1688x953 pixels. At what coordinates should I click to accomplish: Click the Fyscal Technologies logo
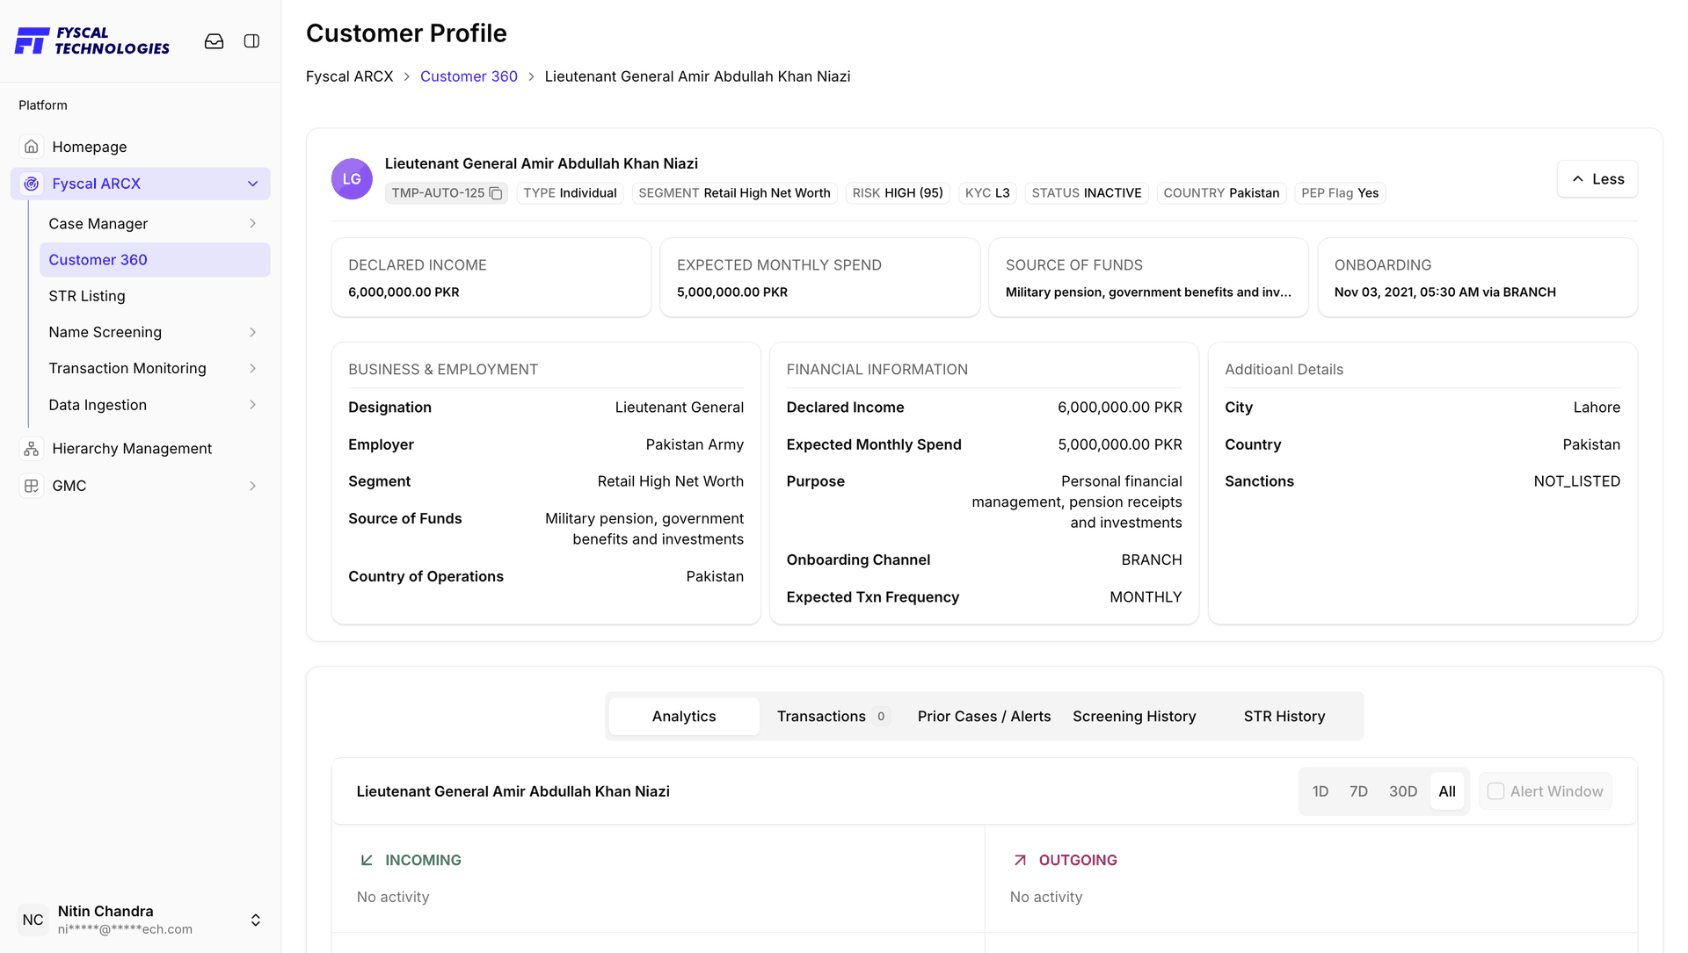pyautogui.click(x=92, y=40)
